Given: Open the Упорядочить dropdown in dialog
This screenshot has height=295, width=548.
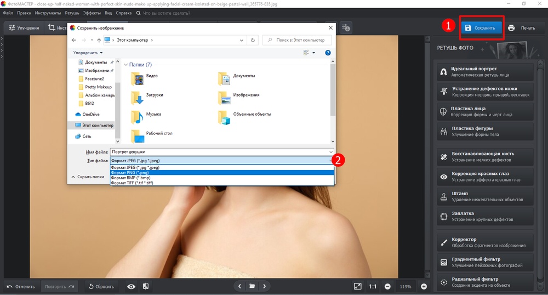Looking at the screenshot, I should pos(88,53).
